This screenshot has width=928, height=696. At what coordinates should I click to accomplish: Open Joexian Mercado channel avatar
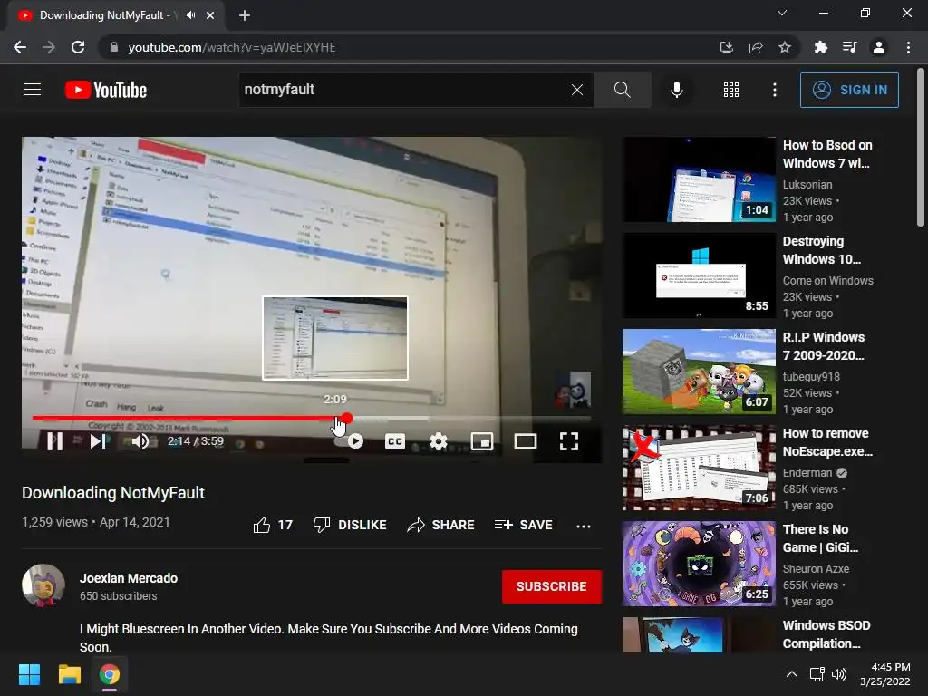[43, 585]
